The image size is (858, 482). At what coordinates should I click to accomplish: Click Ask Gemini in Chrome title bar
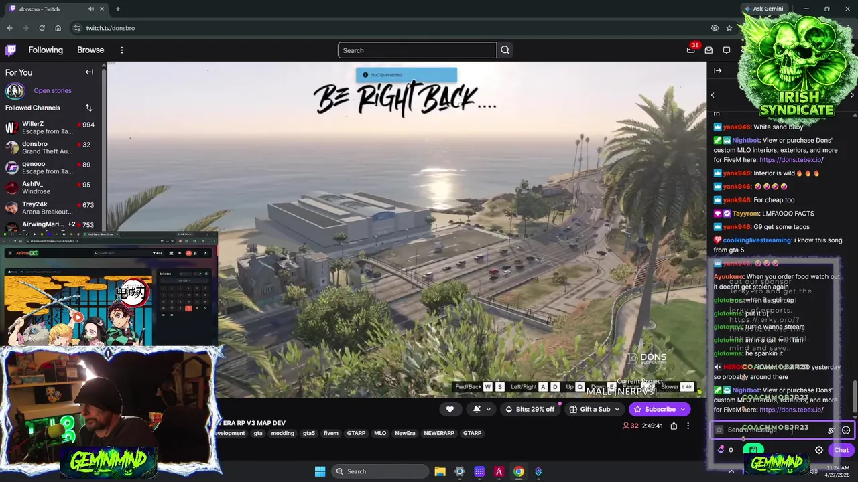coord(763,9)
